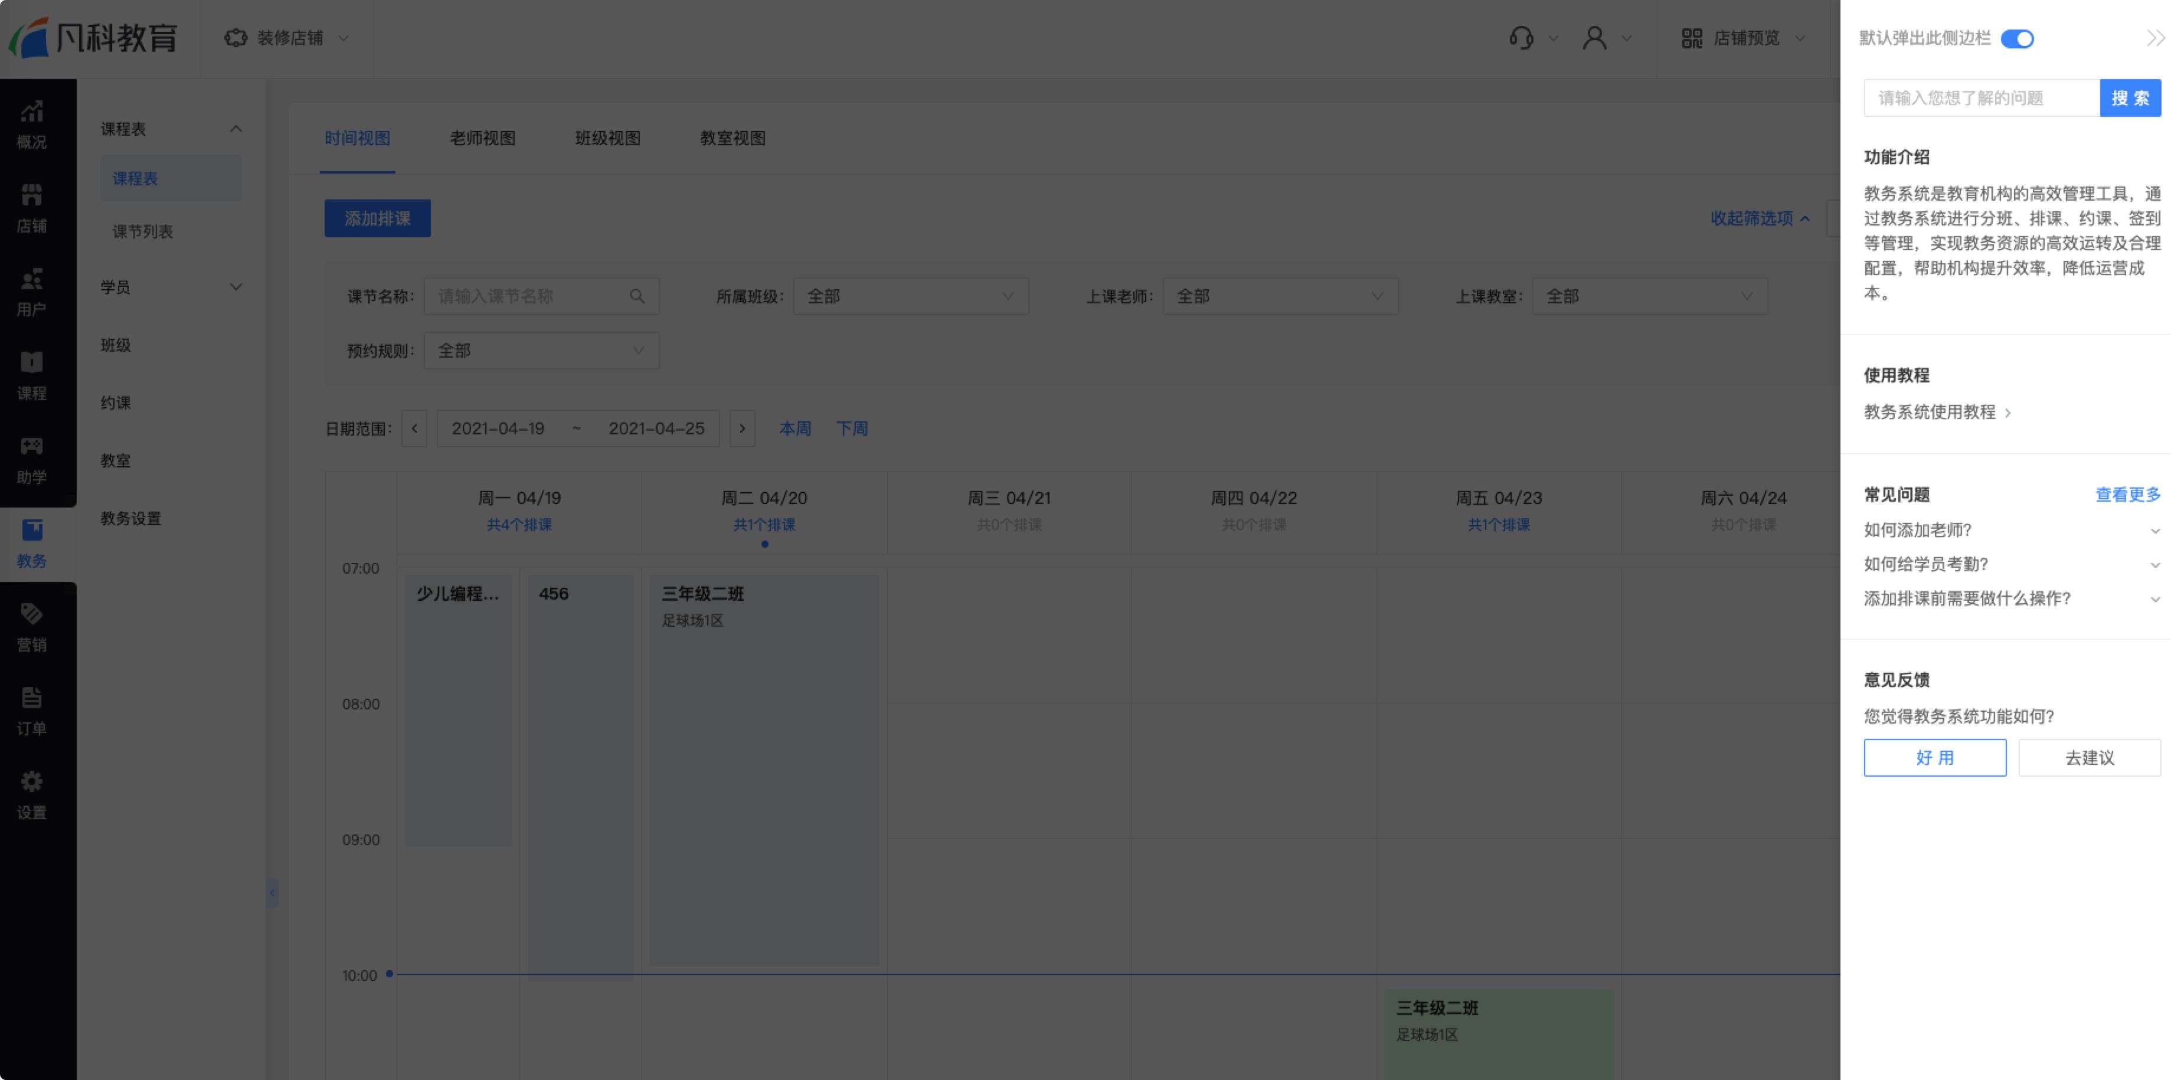Screen dimensions: 2171x1080
Task: Open the 订单 orders sidebar icon
Action: pyautogui.click(x=31, y=711)
